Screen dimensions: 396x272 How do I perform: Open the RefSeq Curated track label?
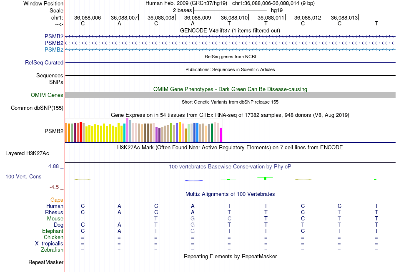click(x=44, y=62)
